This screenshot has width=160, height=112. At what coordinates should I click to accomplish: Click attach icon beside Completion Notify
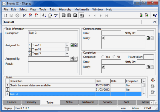(x=148, y=67)
